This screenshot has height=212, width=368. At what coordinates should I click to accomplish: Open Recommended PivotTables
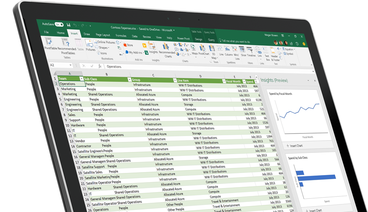click(x=67, y=46)
